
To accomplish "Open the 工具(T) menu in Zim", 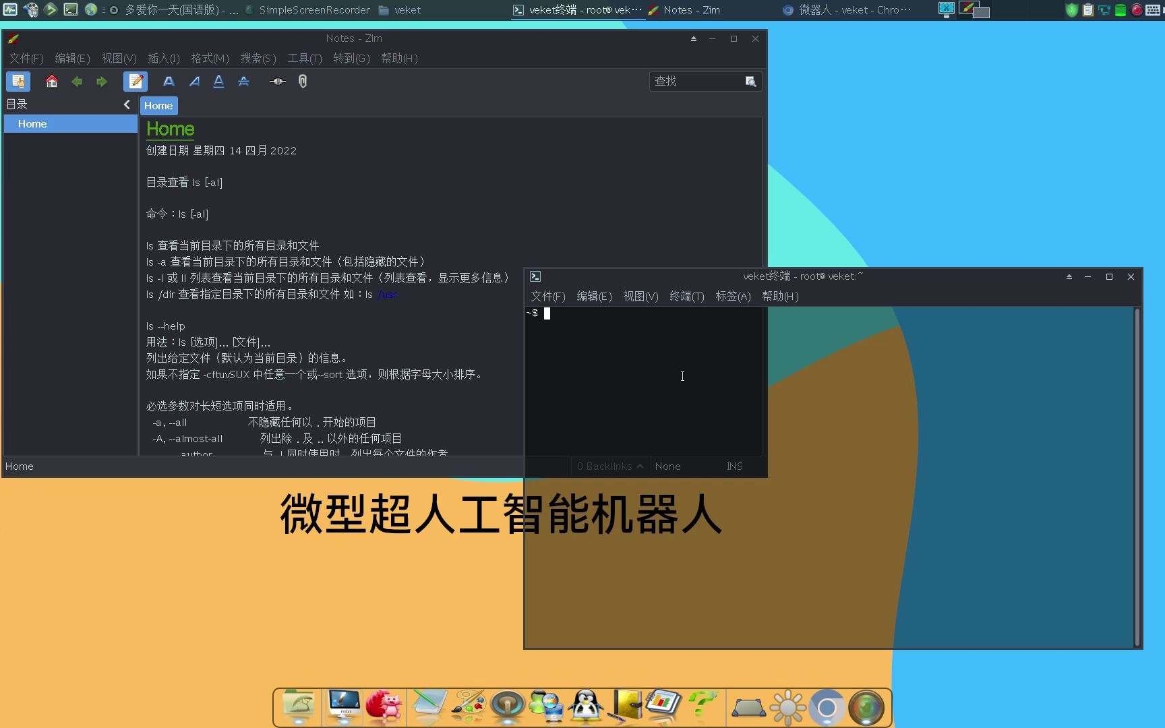I will click(x=305, y=59).
